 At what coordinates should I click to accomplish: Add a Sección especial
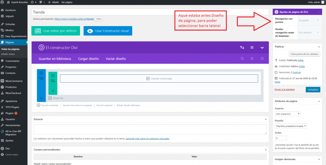104,105
